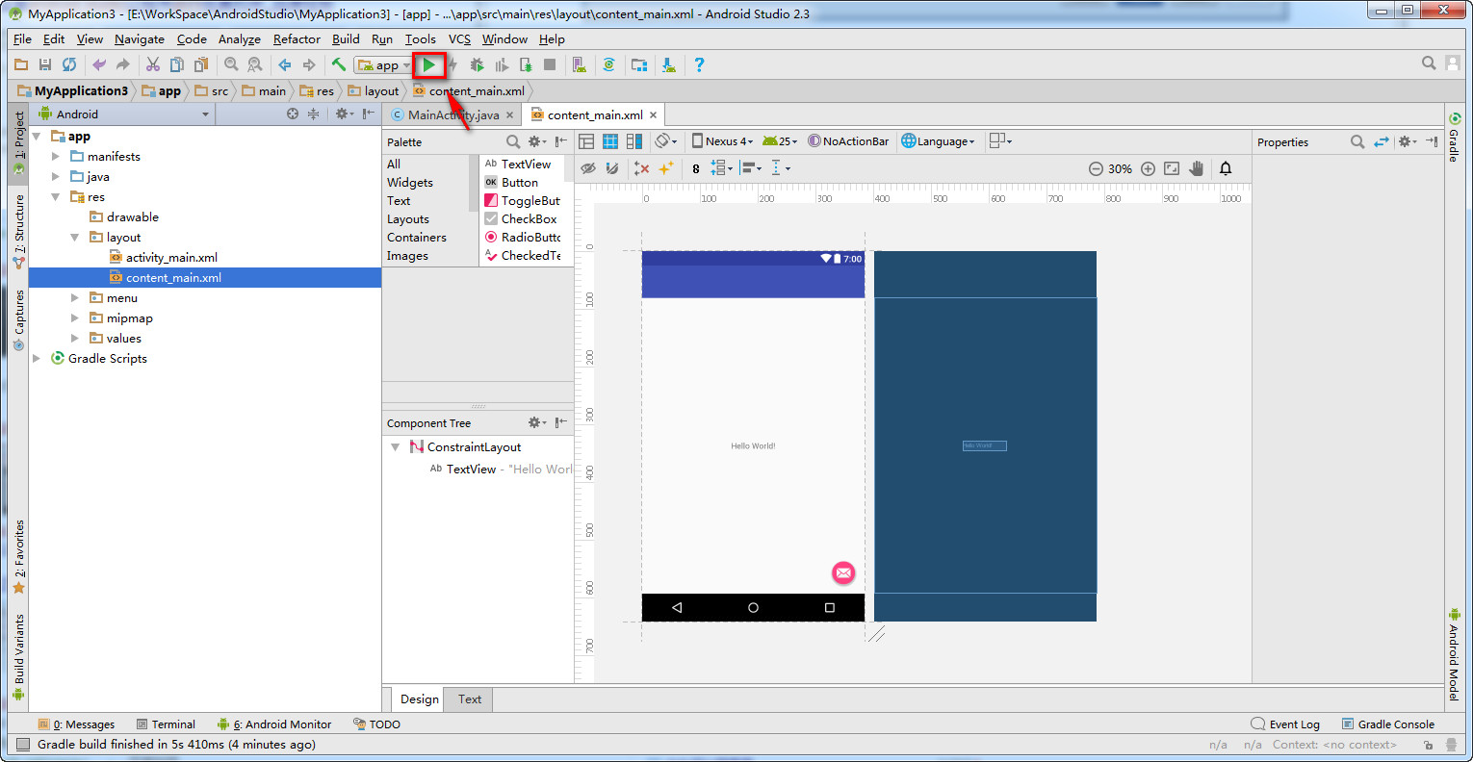
Task: Click the Zoom to Fit Screen icon
Action: click(x=1172, y=168)
